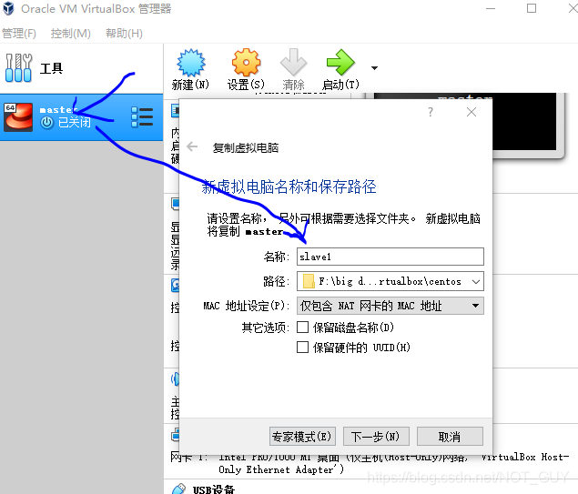578x494 pixels.
Task: Click the 'Only Ethernet Adapter' network text
Action: point(281,469)
